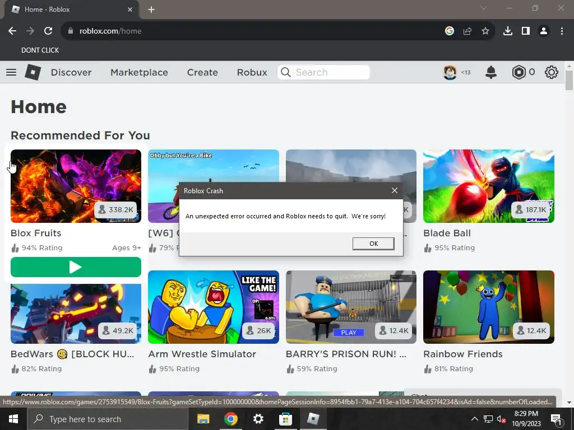Click the Roblox logo in navbar

pyautogui.click(x=33, y=72)
